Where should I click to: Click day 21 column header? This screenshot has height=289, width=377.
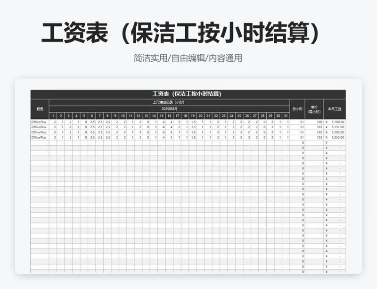pyautogui.click(x=208, y=116)
